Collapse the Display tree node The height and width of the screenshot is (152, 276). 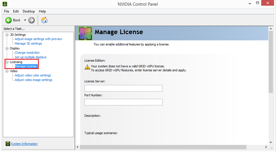click(x=7, y=48)
